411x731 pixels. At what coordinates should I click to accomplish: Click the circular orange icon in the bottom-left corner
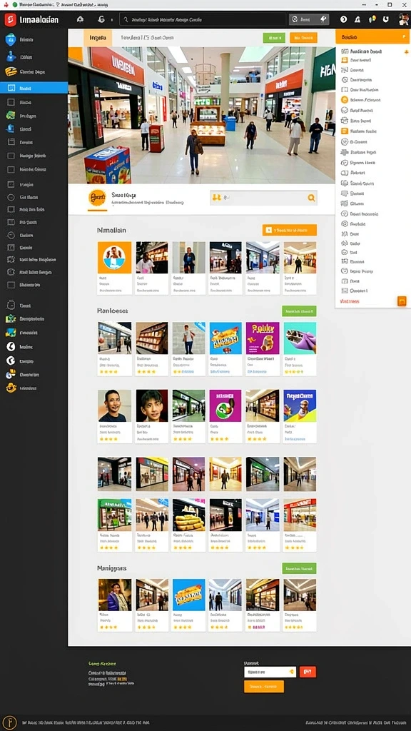(9, 722)
